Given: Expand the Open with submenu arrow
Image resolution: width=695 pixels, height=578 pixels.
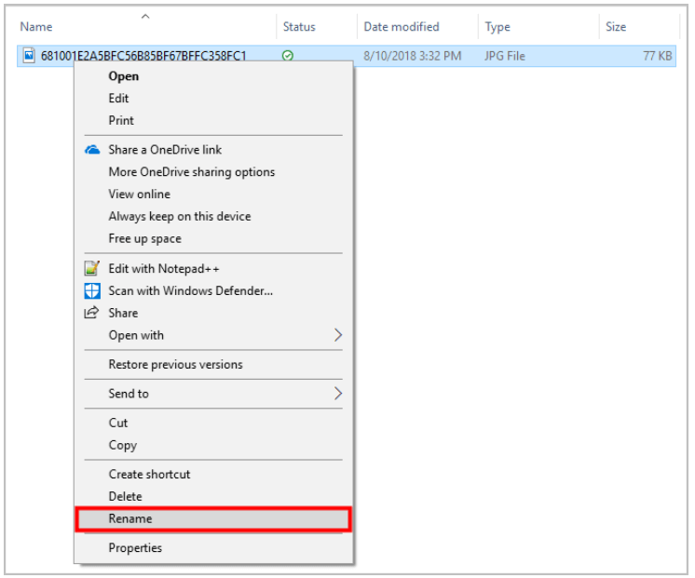Looking at the screenshot, I should (x=338, y=335).
